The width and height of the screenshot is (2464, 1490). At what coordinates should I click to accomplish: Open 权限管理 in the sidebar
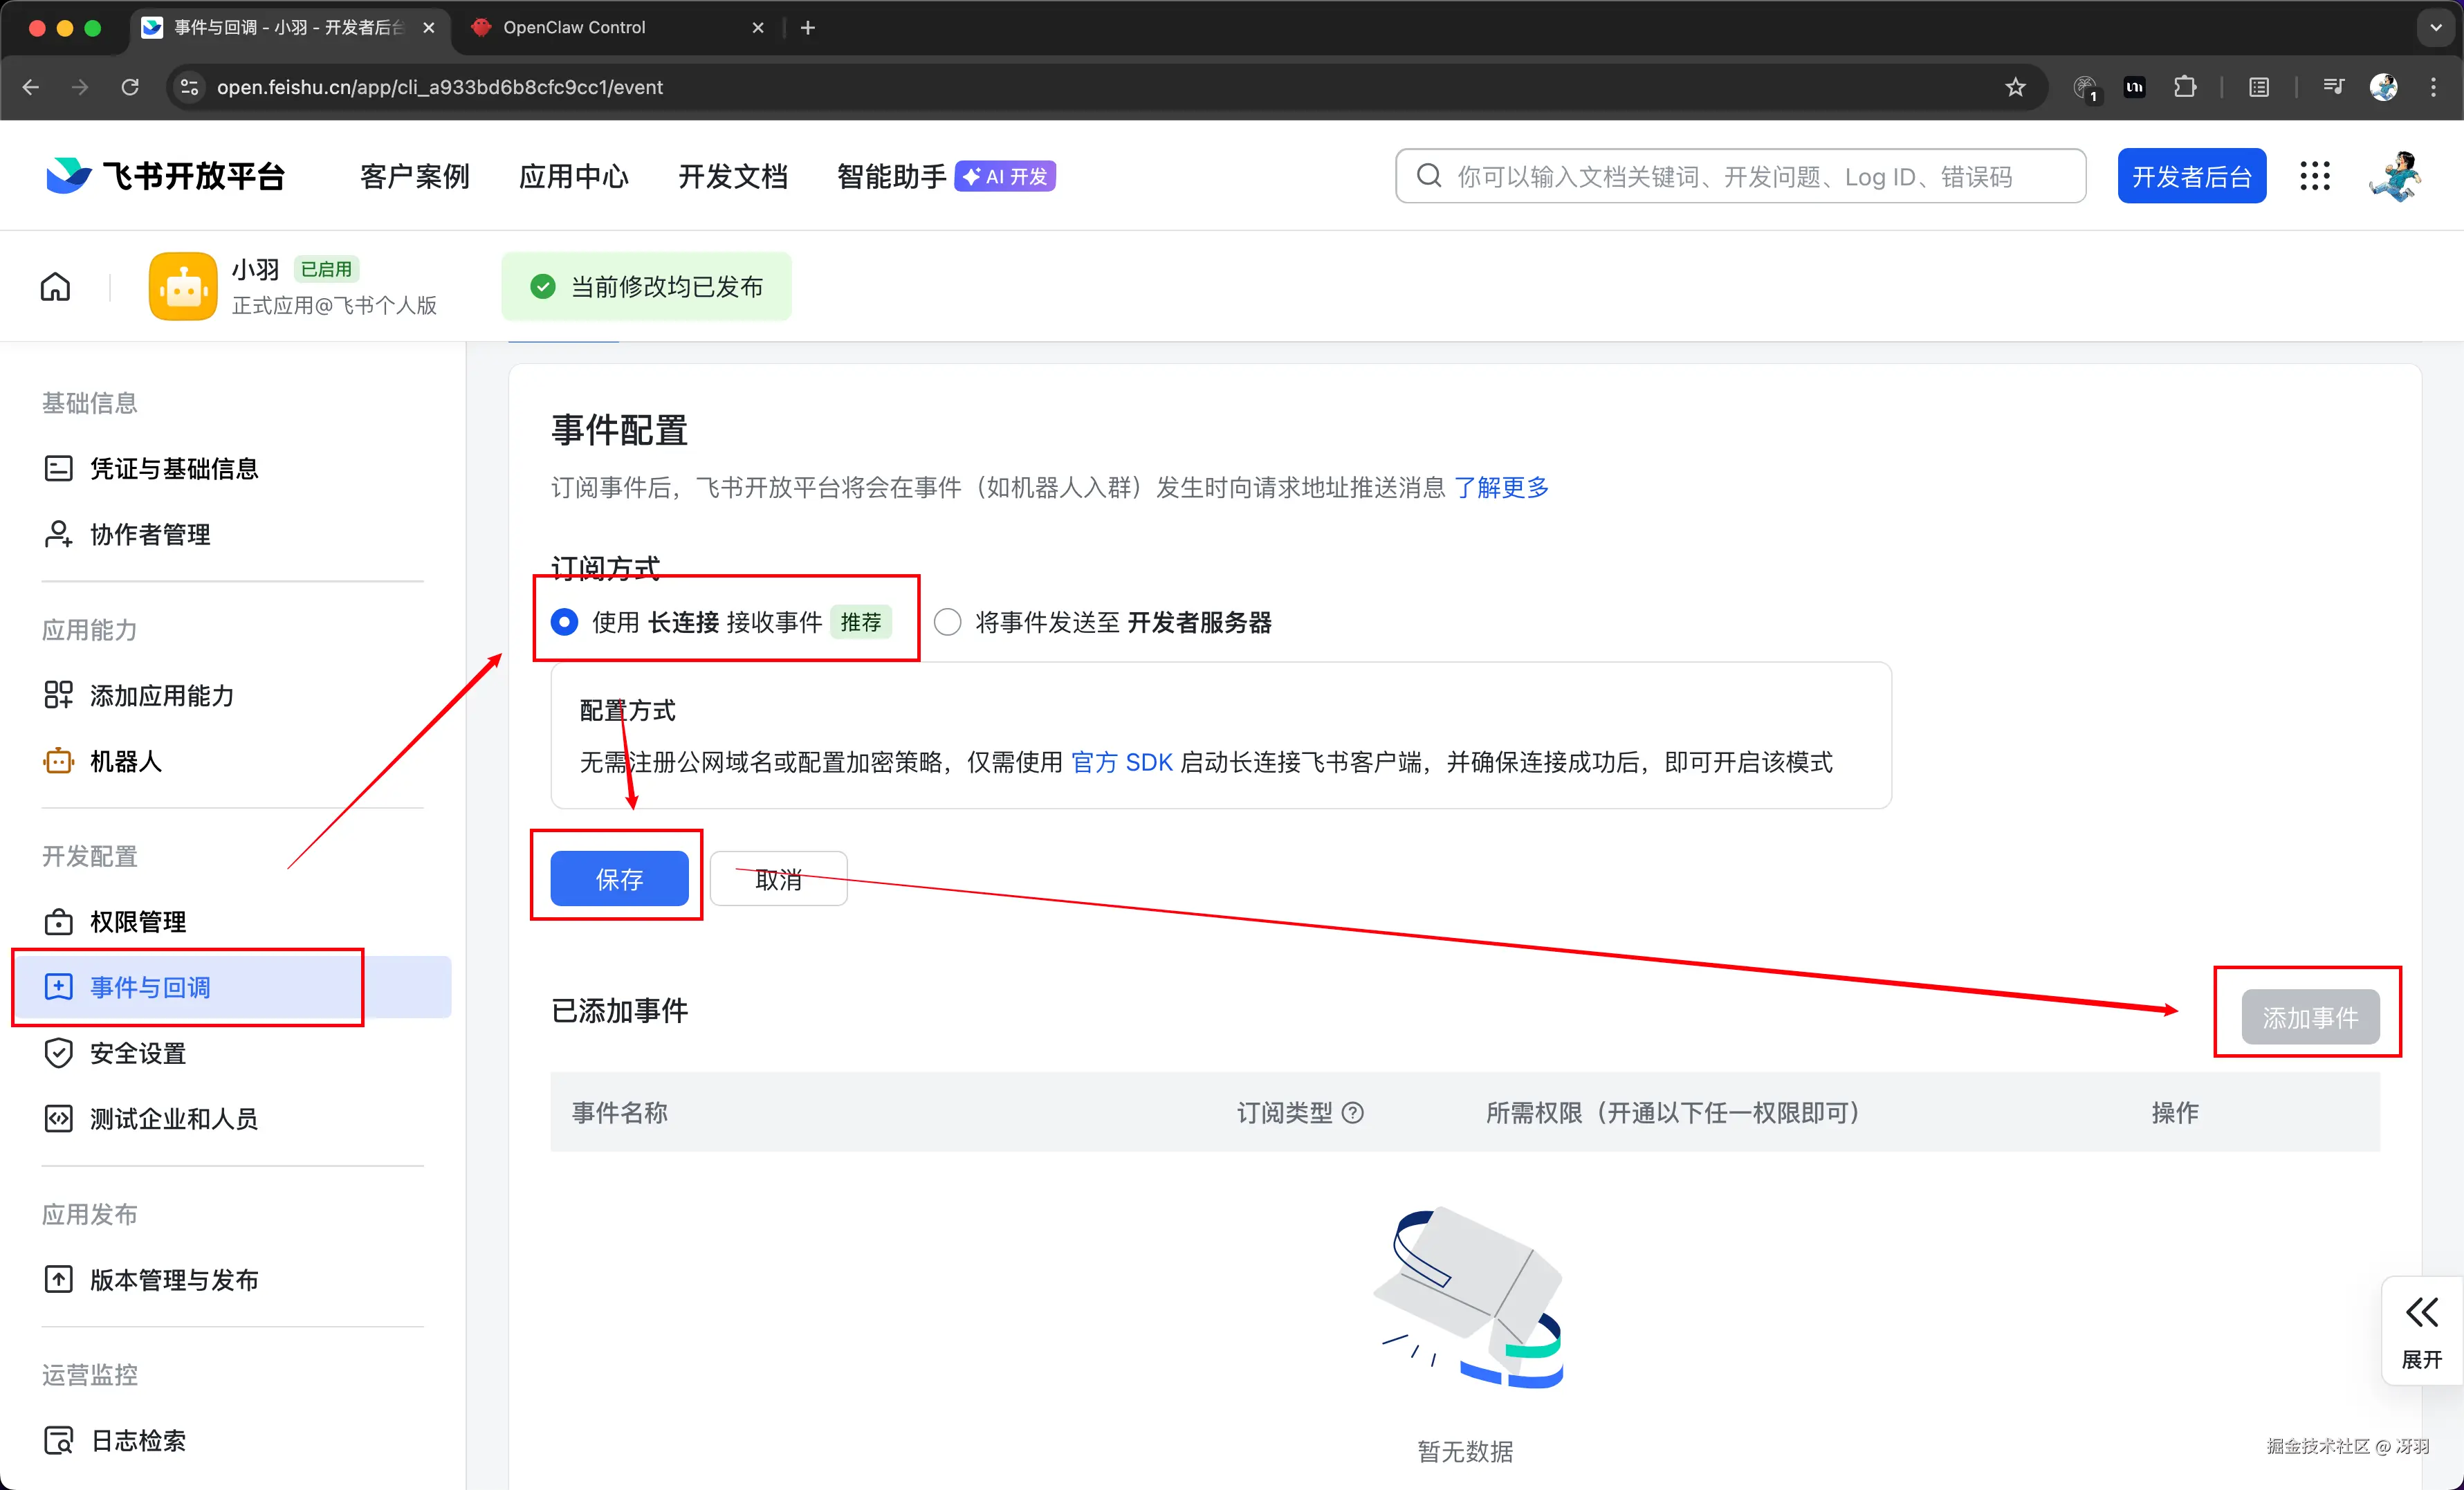pyautogui.click(x=138, y=921)
